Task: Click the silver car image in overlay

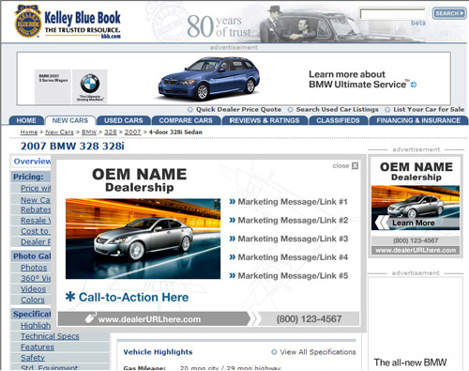Action: point(143,239)
